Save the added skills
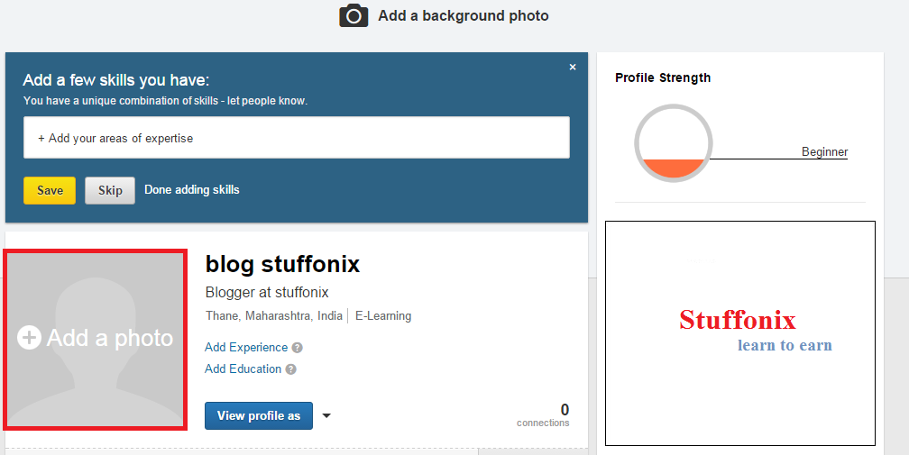Screen dimensions: 909x455 [x=50, y=190]
